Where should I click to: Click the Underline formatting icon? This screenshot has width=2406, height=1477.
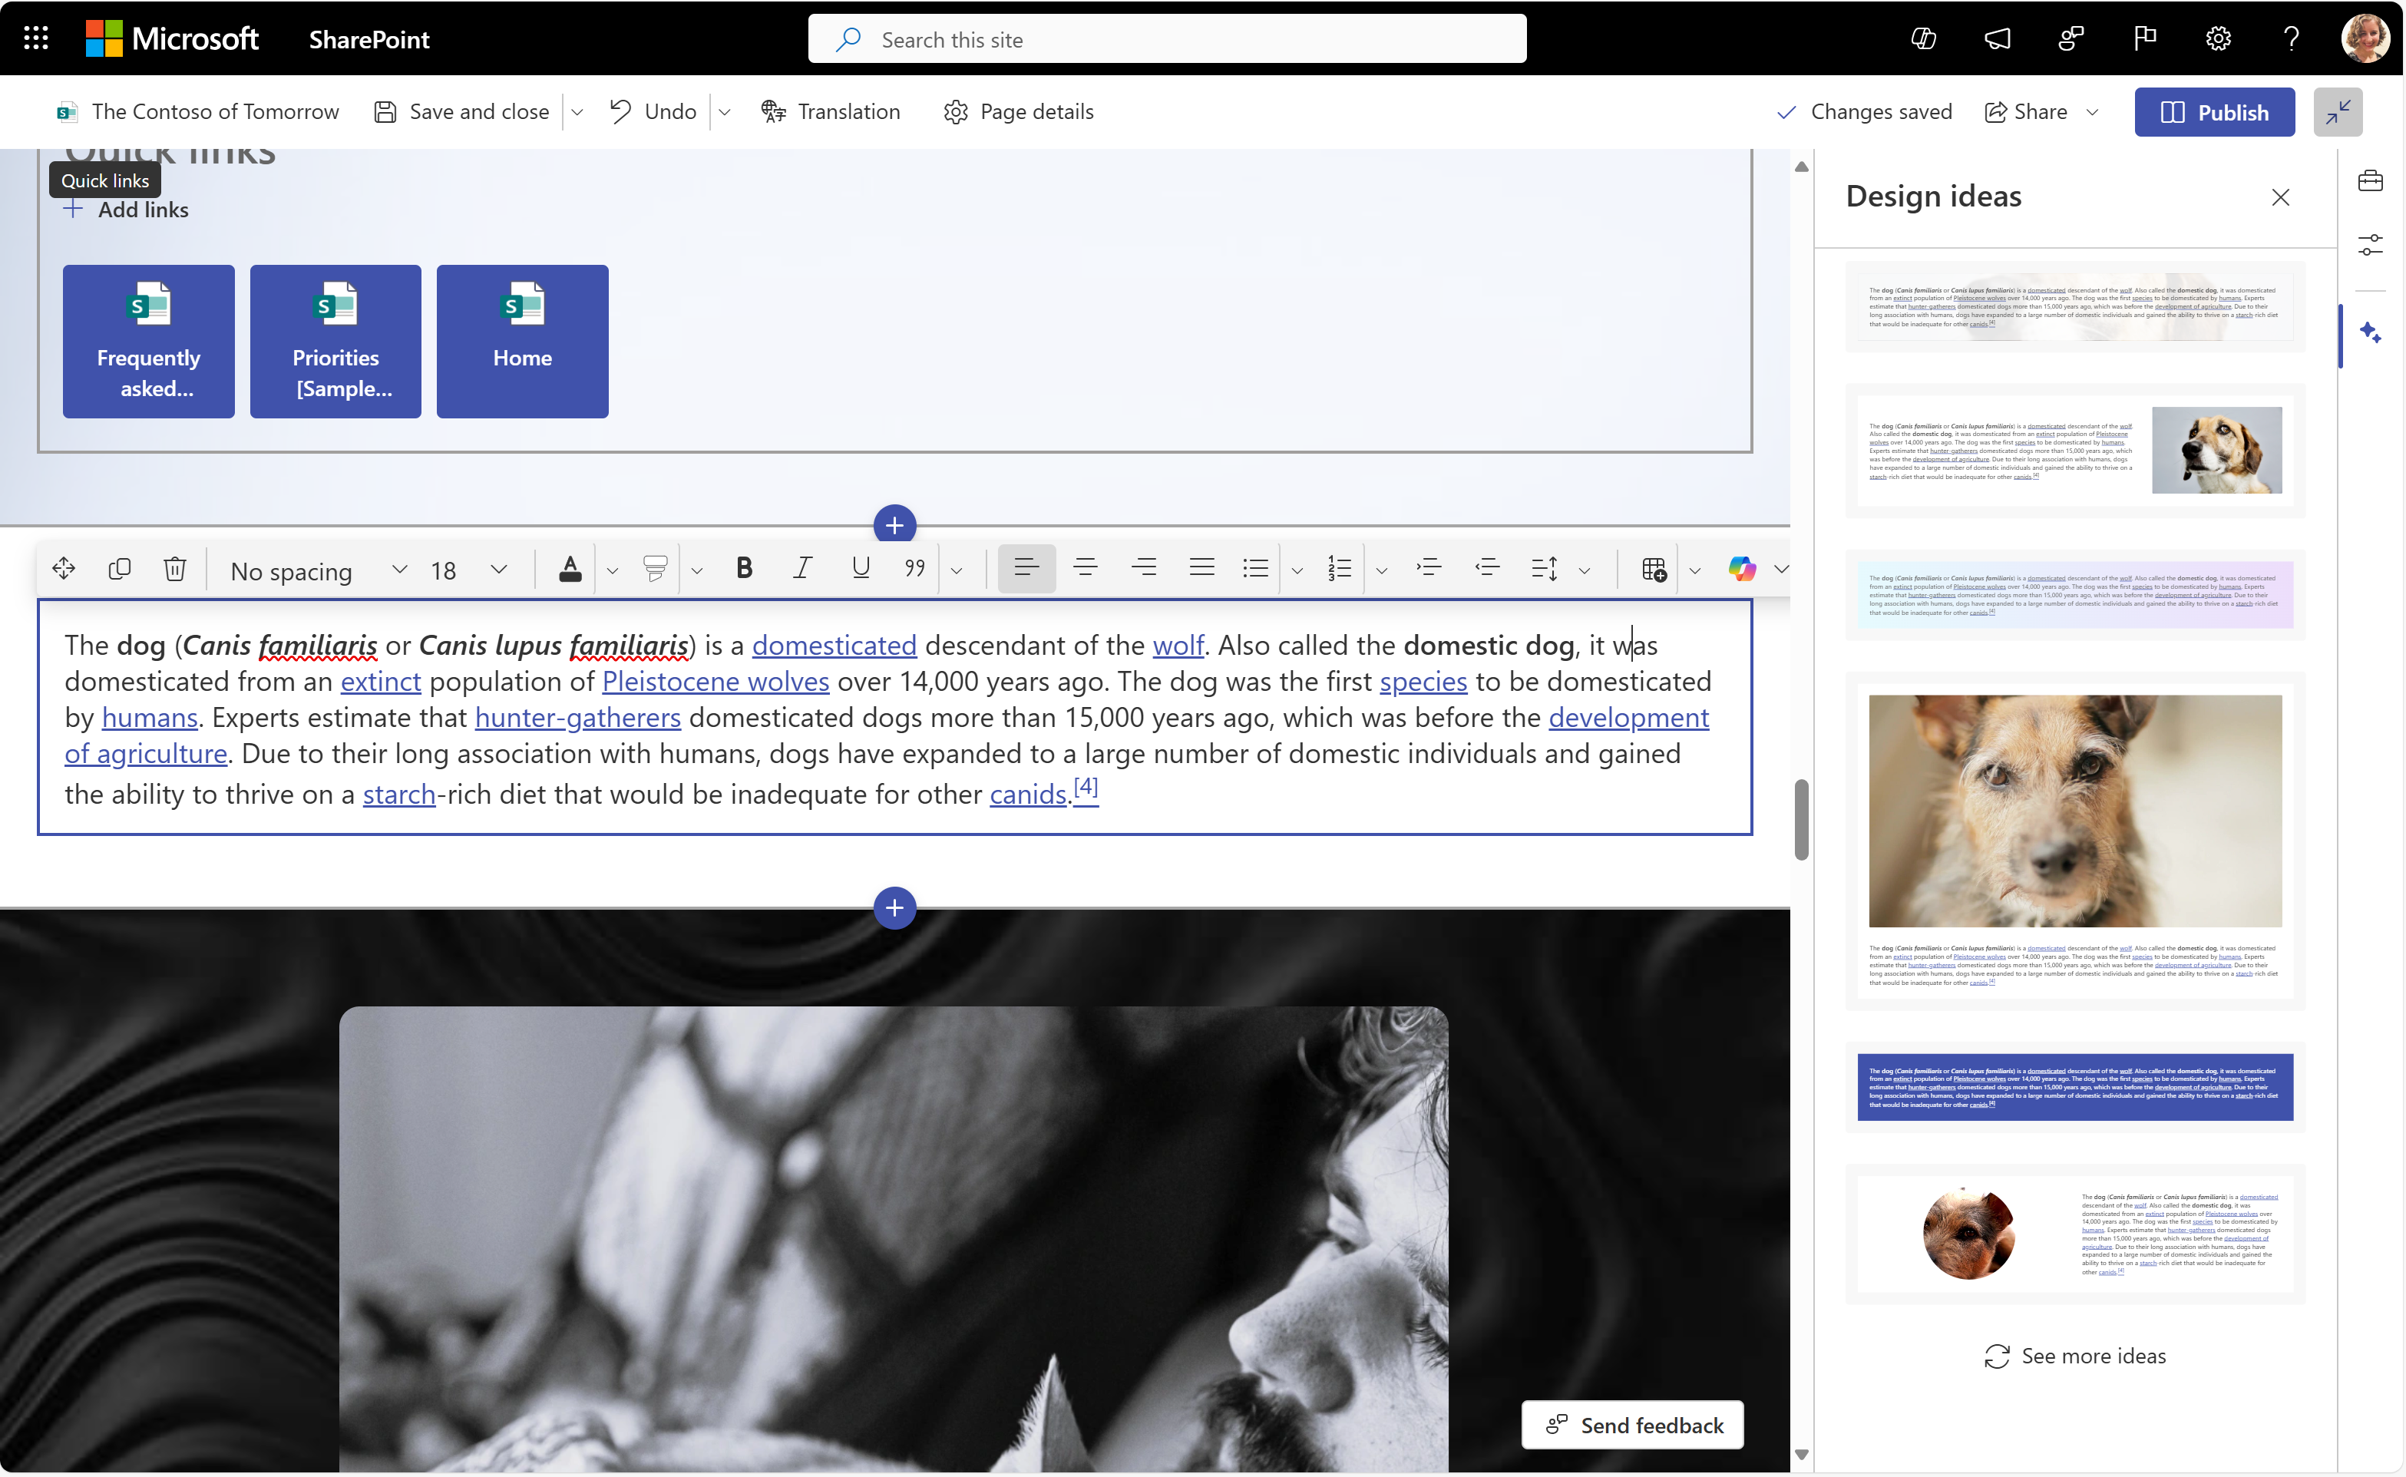tap(858, 569)
